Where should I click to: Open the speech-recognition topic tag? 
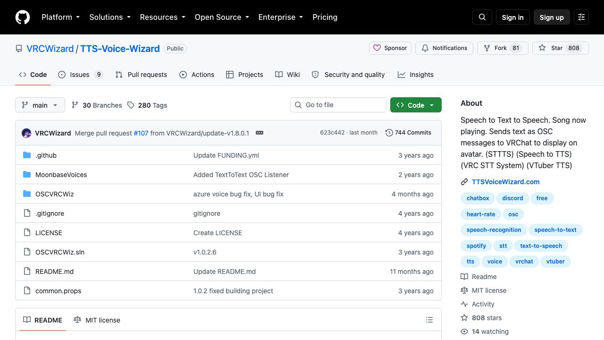pyautogui.click(x=494, y=230)
